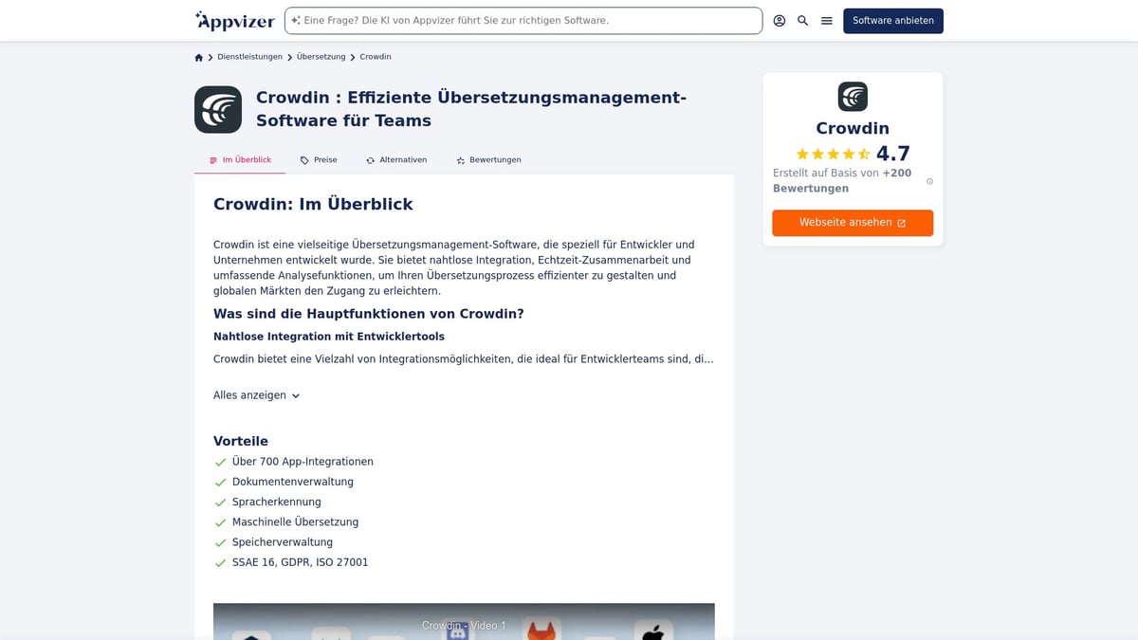Image resolution: width=1138 pixels, height=640 pixels.
Task: Click the AI sparkle icon in the search field
Action: click(296, 20)
